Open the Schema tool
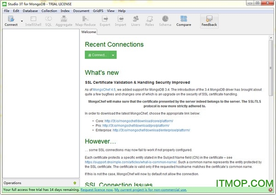 click(166, 21)
